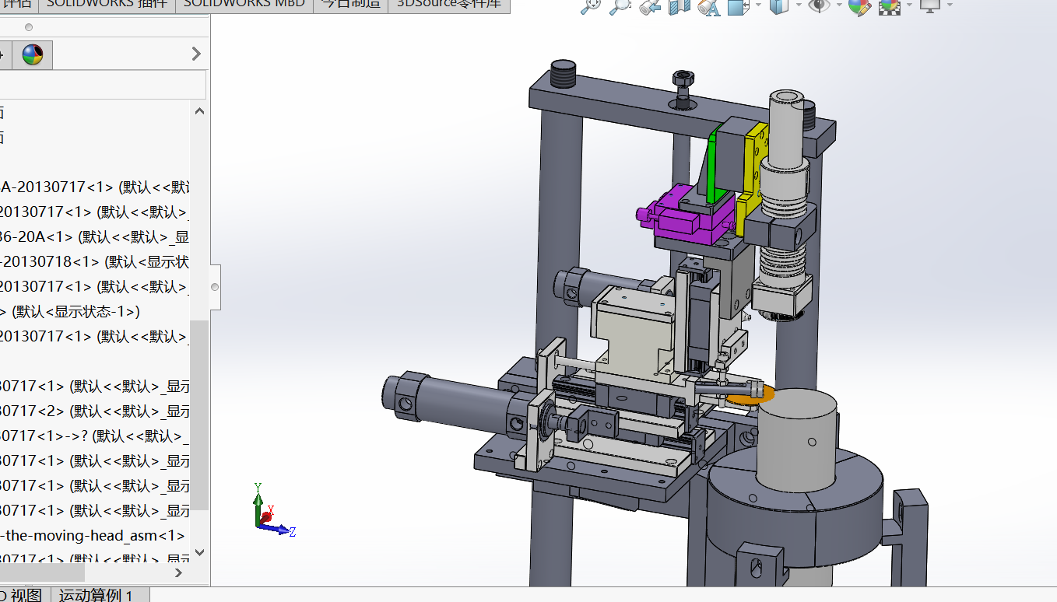Activate the Section View tool
Image resolution: width=1057 pixels, height=602 pixels.
(679, 7)
